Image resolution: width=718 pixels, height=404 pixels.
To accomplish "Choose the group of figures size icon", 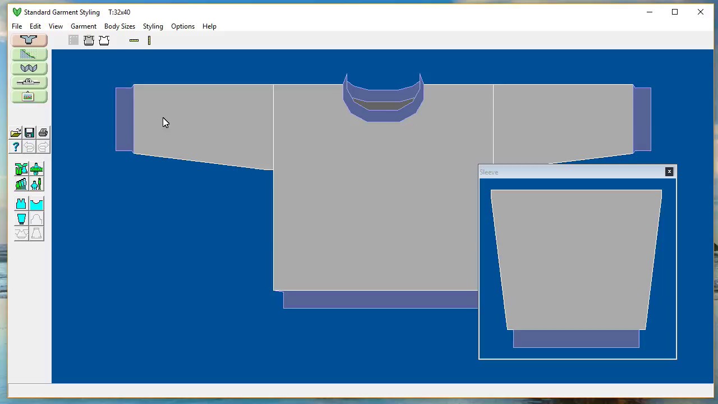I will [x=21, y=184].
